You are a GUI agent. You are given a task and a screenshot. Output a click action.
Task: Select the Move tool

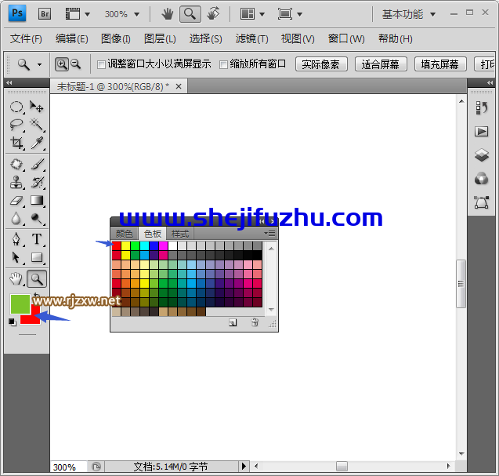[37, 107]
